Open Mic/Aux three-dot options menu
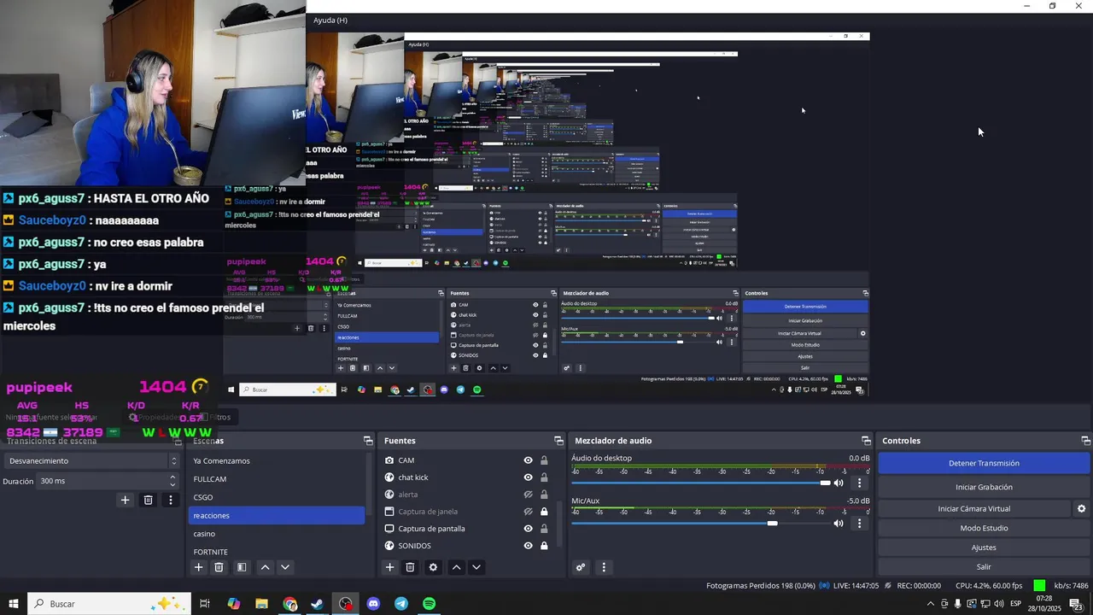The width and height of the screenshot is (1093, 615). point(859,523)
